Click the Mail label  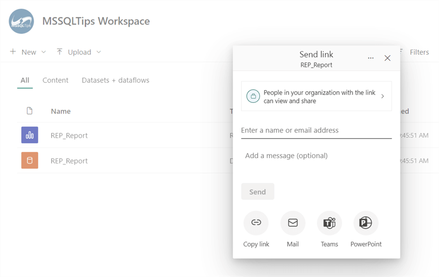(x=293, y=244)
